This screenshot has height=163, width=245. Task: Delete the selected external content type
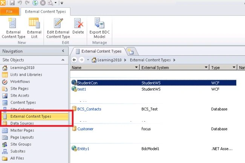tap(78, 26)
